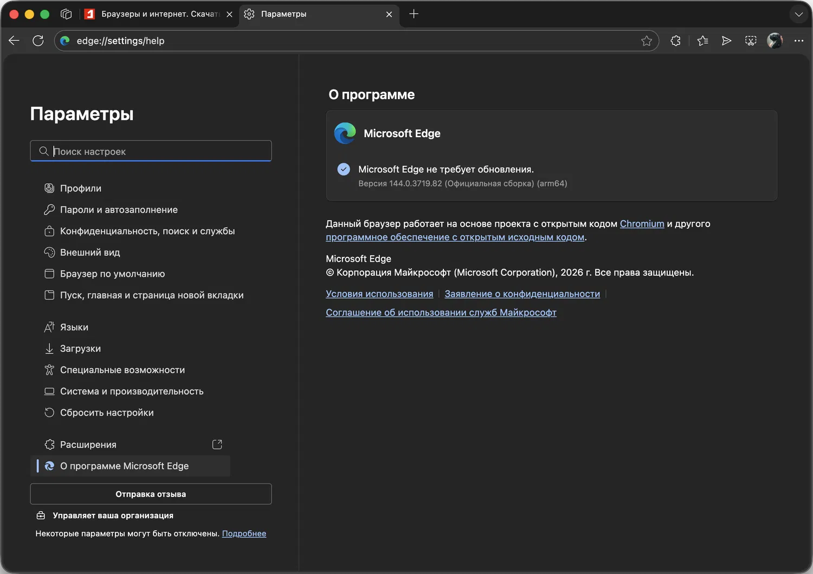
Task: Open the profile avatar menu
Action: (x=775, y=41)
